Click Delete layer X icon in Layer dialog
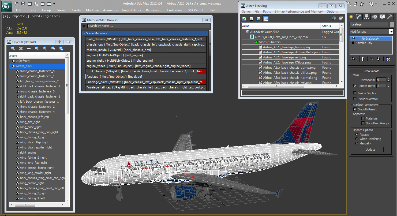Image resolution: width=397 pixels, height=216 pixels. coord(21,49)
